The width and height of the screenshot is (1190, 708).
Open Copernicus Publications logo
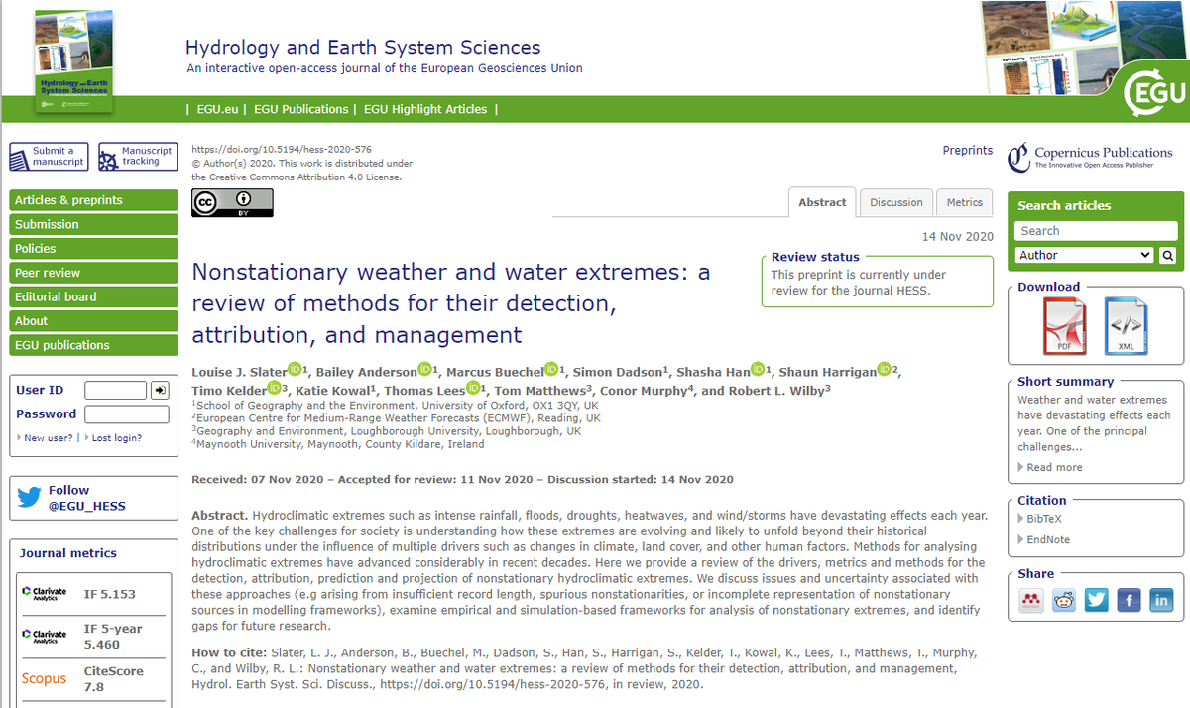(1090, 157)
